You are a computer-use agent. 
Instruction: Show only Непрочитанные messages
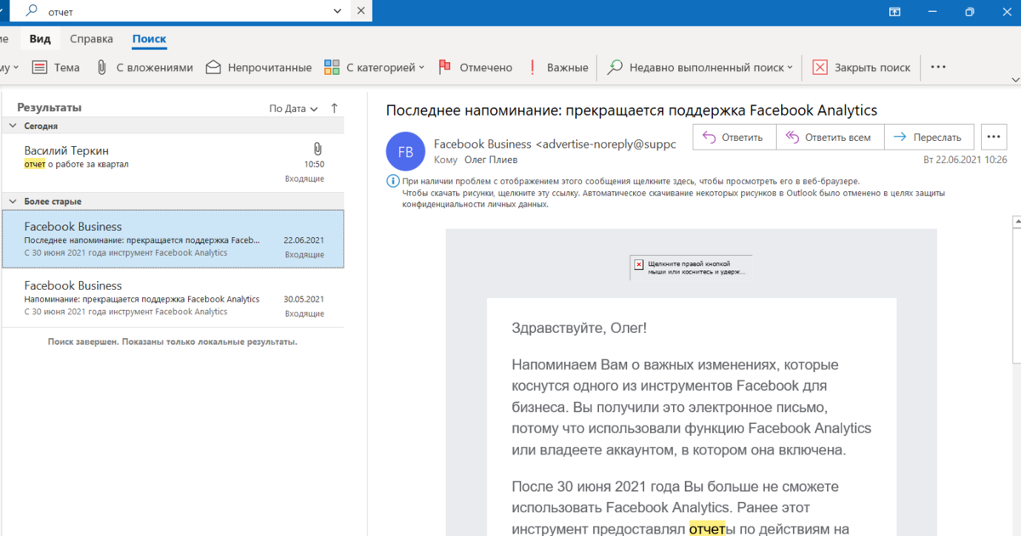tap(260, 67)
